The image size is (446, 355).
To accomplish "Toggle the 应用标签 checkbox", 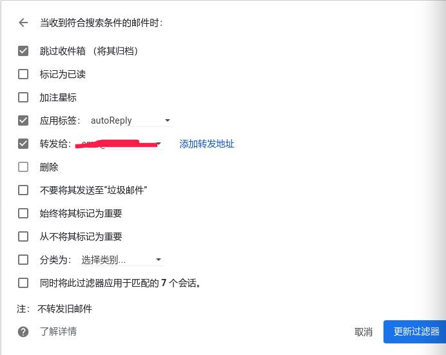I will [x=23, y=120].
